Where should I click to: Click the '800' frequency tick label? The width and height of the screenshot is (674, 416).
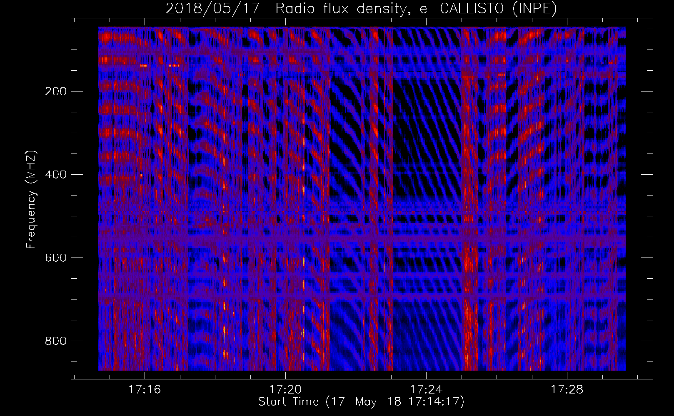click(x=56, y=341)
